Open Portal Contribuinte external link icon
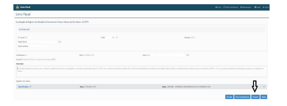Screen dimensions: 287x106 pos(224,7)
